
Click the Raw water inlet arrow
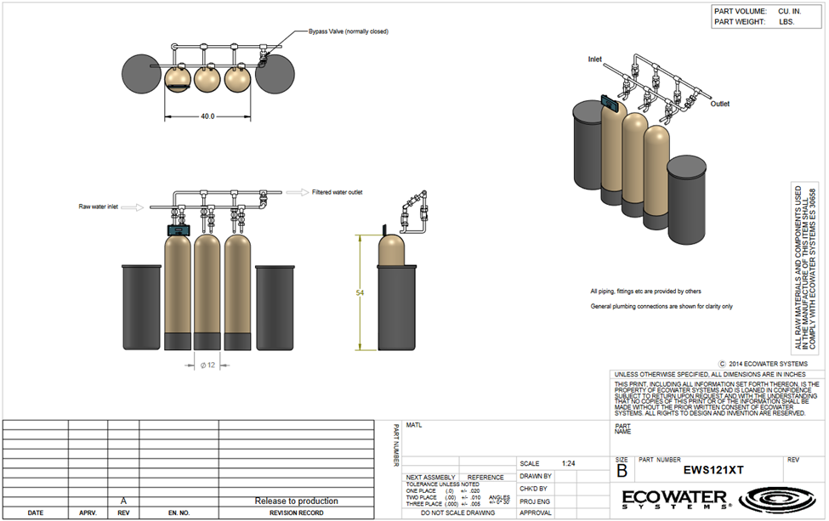132,207
